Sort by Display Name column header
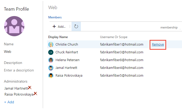Viewport: 182px width, 109px height. (58, 37)
